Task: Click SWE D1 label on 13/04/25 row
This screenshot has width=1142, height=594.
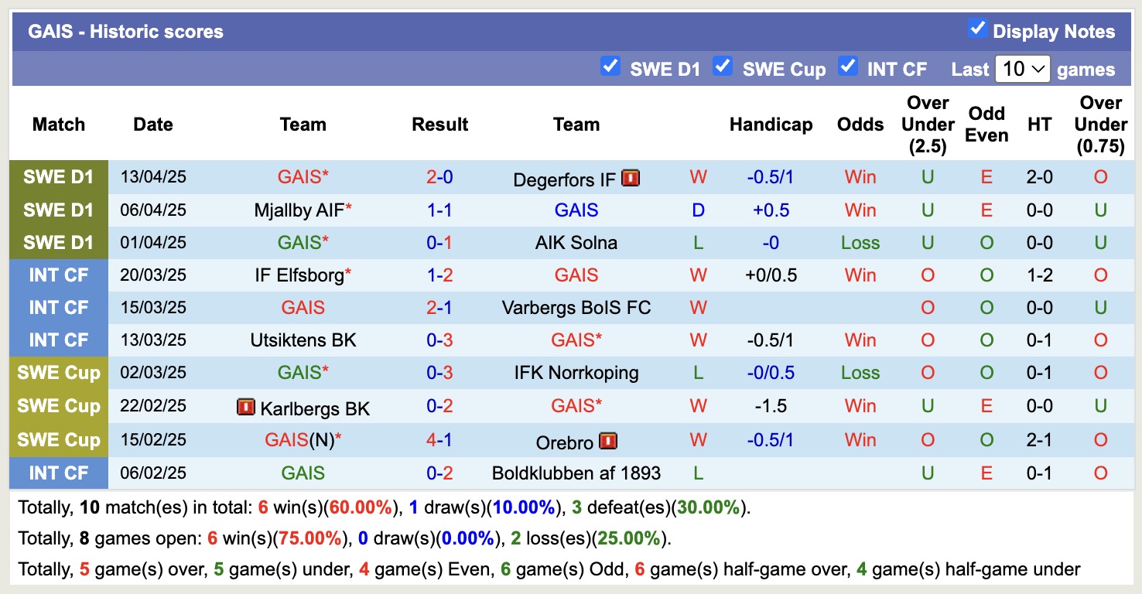Action: (59, 177)
